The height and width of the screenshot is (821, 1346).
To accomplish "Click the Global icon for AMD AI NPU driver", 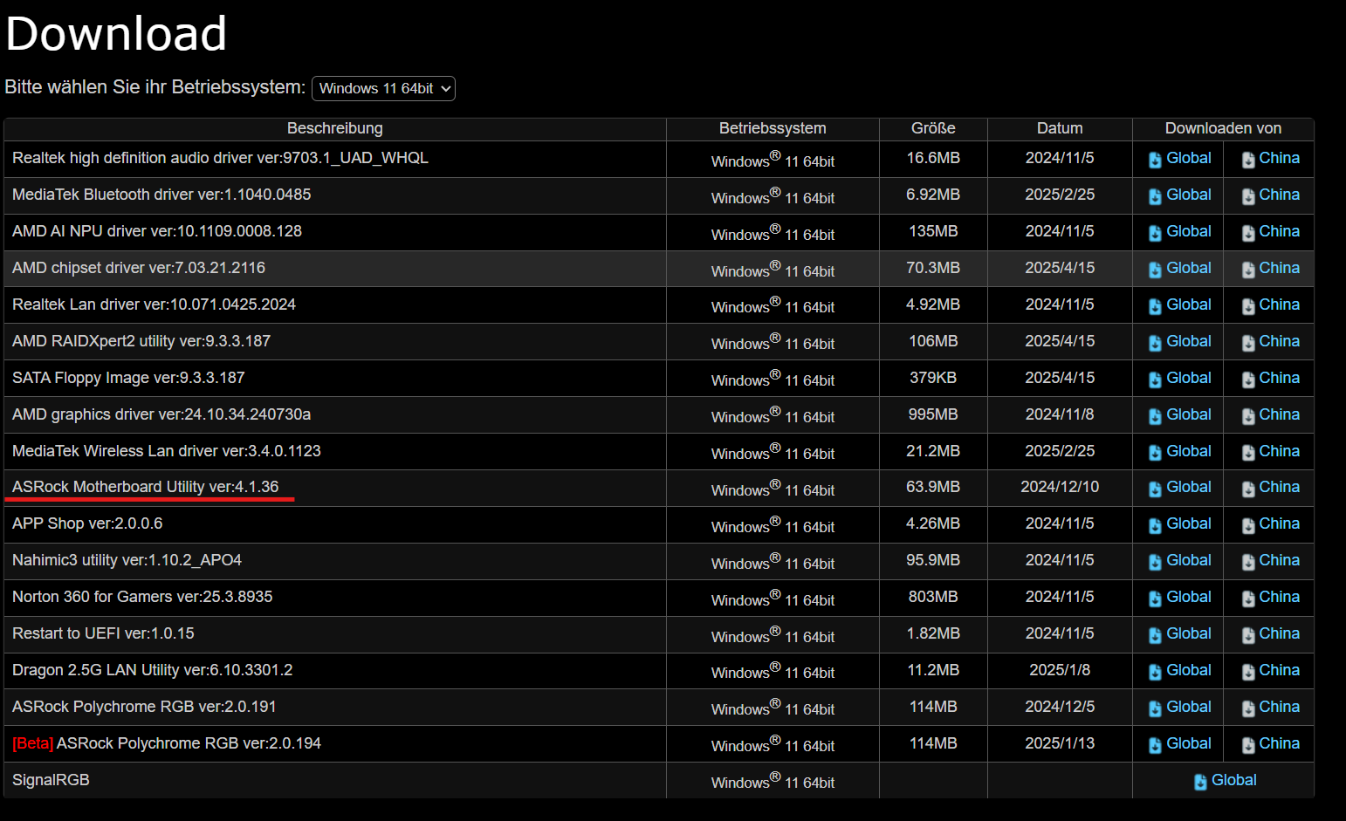I will 1155,233.
